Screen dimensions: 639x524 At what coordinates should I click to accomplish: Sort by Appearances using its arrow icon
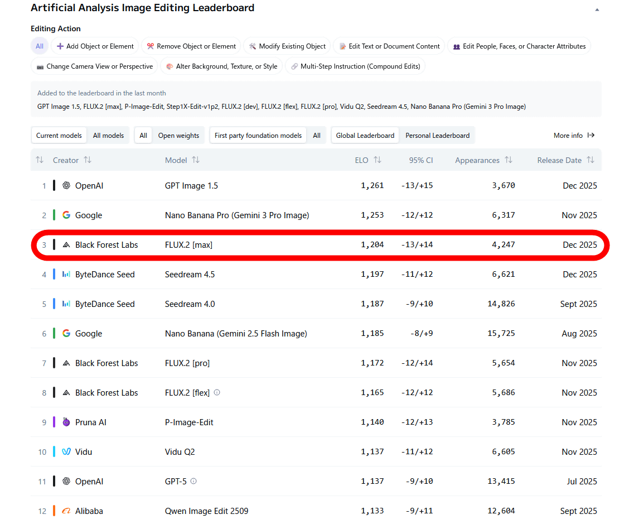(x=509, y=160)
